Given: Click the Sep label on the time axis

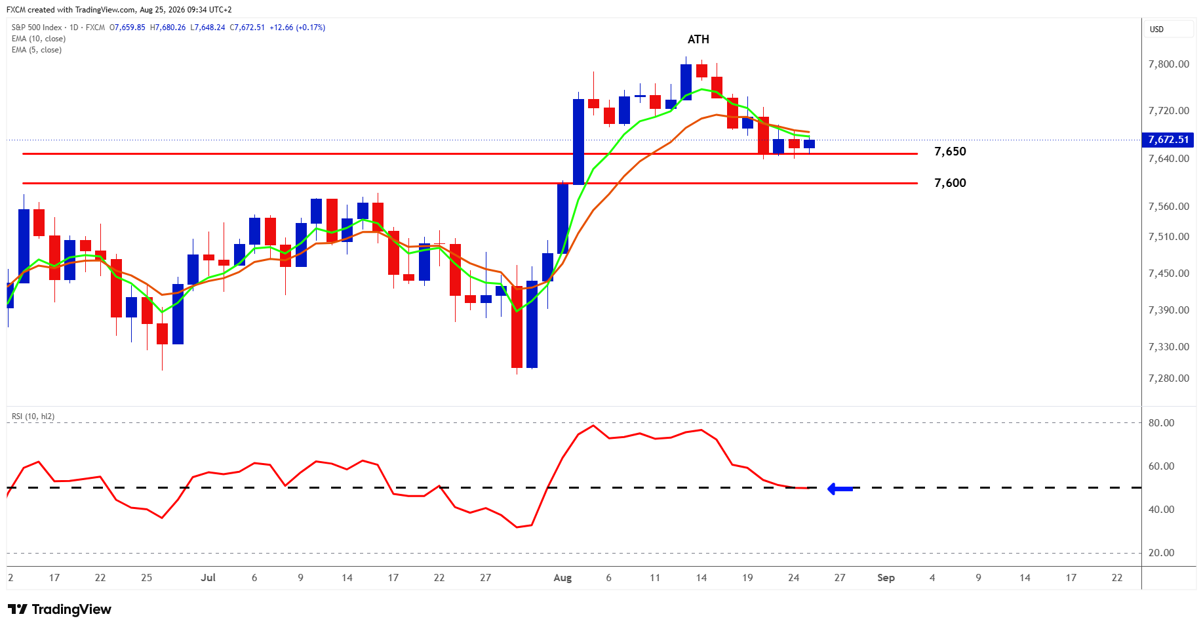Looking at the screenshot, I should (x=886, y=578).
